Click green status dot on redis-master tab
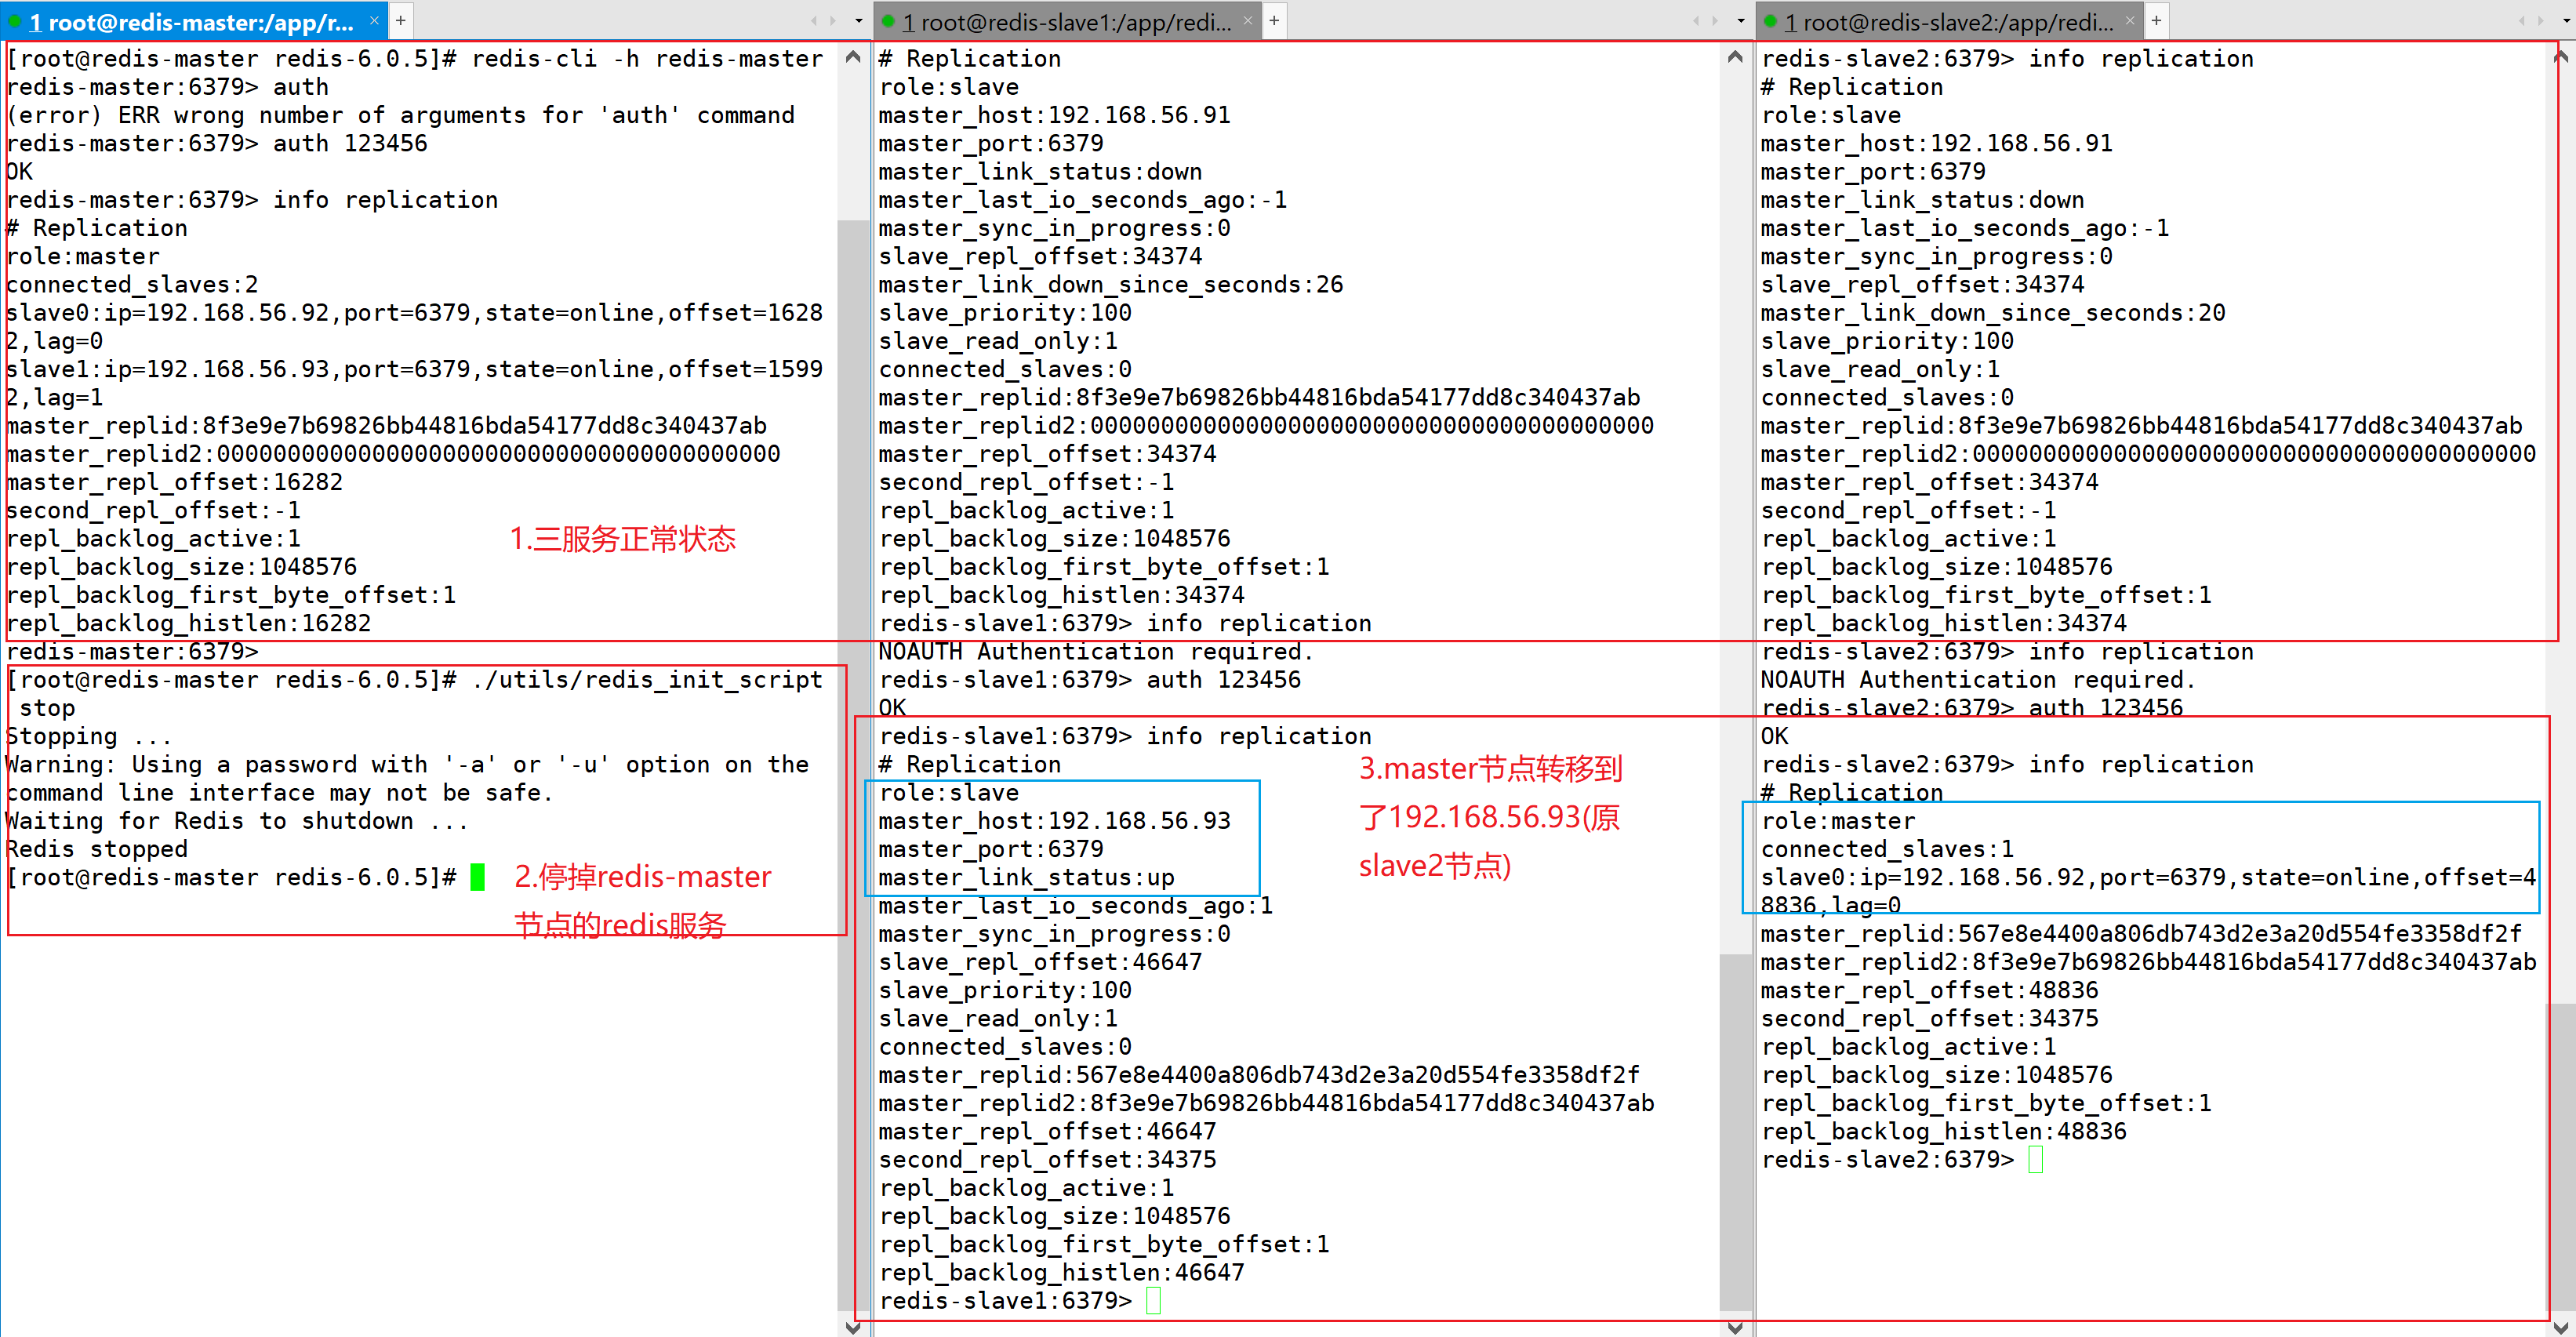Viewport: 2576px width, 1337px height. pos(14,21)
